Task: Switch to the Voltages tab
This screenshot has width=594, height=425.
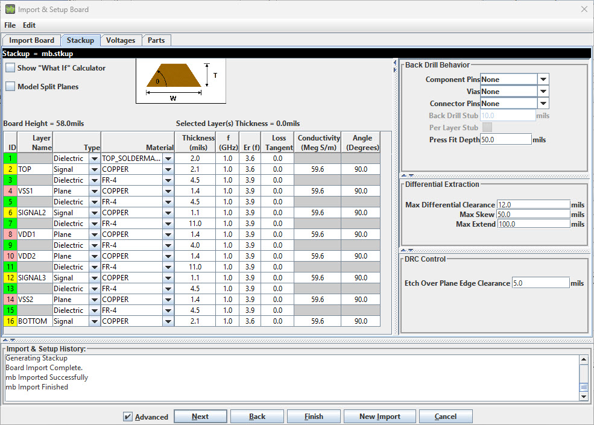Action: [121, 40]
